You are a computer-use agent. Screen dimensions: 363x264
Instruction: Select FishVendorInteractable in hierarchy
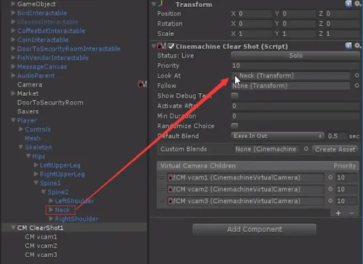click(x=53, y=58)
